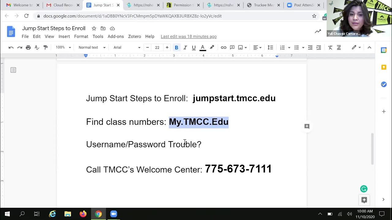Screen dimensions: 392x220
Task: Open the Add-ons menu
Action: pos(116,36)
